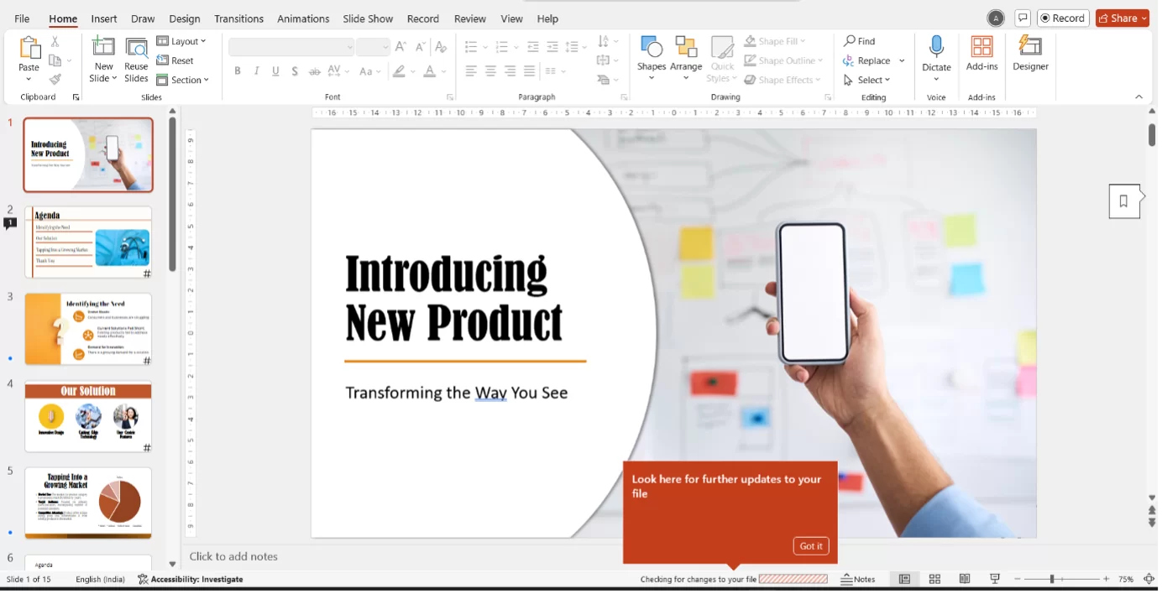This screenshot has height=594, width=1162.
Task: Switch to the Transitions ribbon tab
Action: (238, 18)
